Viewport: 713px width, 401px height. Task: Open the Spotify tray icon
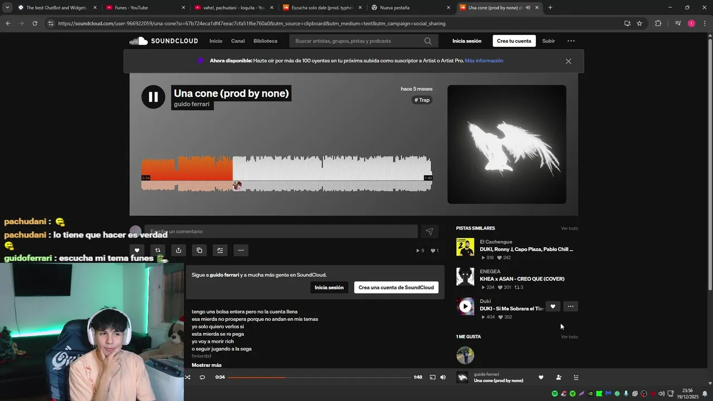coord(554,394)
